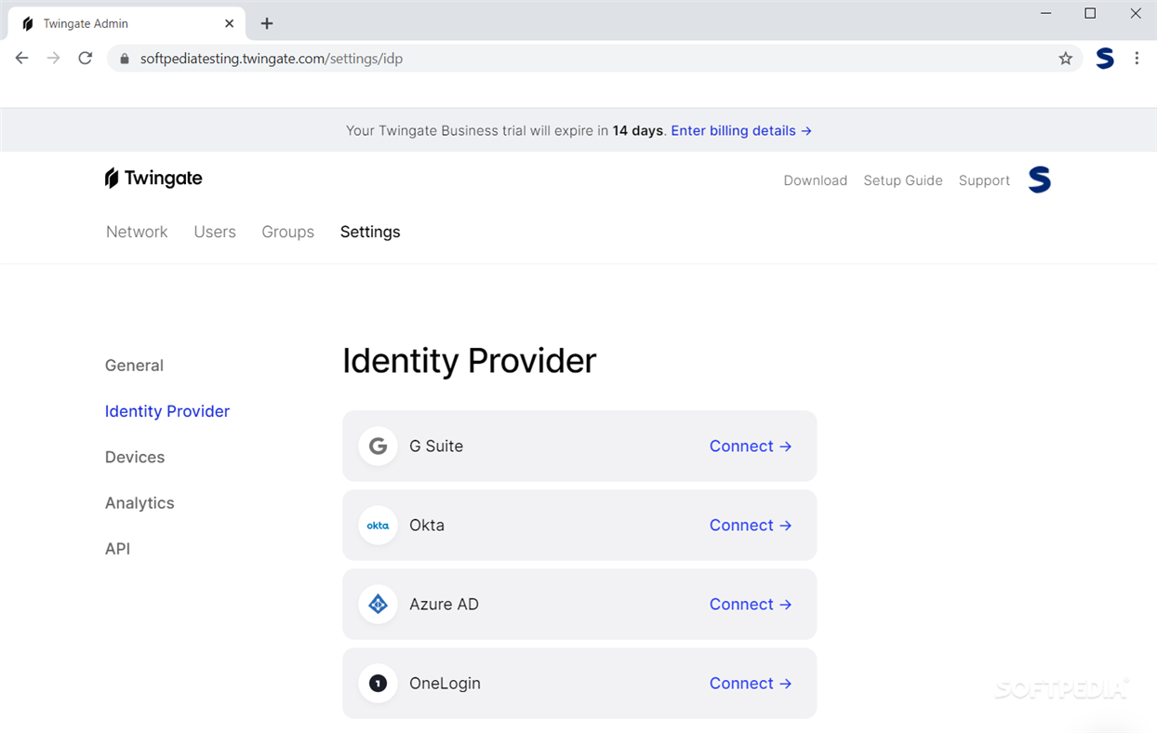1157x733 pixels.
Task: Open the Twingate account S avatar
Action: (1040, 180)
